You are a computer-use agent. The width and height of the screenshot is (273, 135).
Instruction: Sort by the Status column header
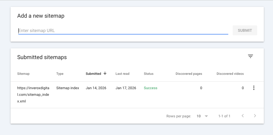(149, 74)
